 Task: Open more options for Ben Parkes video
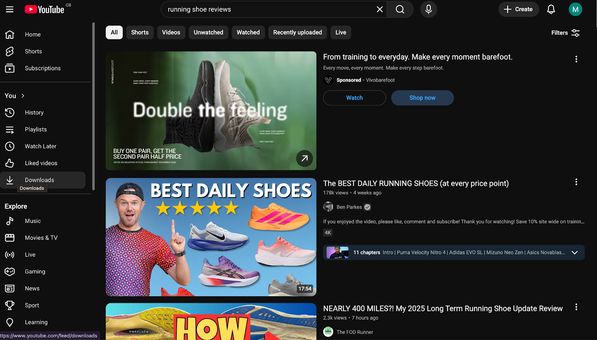pyautogui.click(x=576, y=182)
